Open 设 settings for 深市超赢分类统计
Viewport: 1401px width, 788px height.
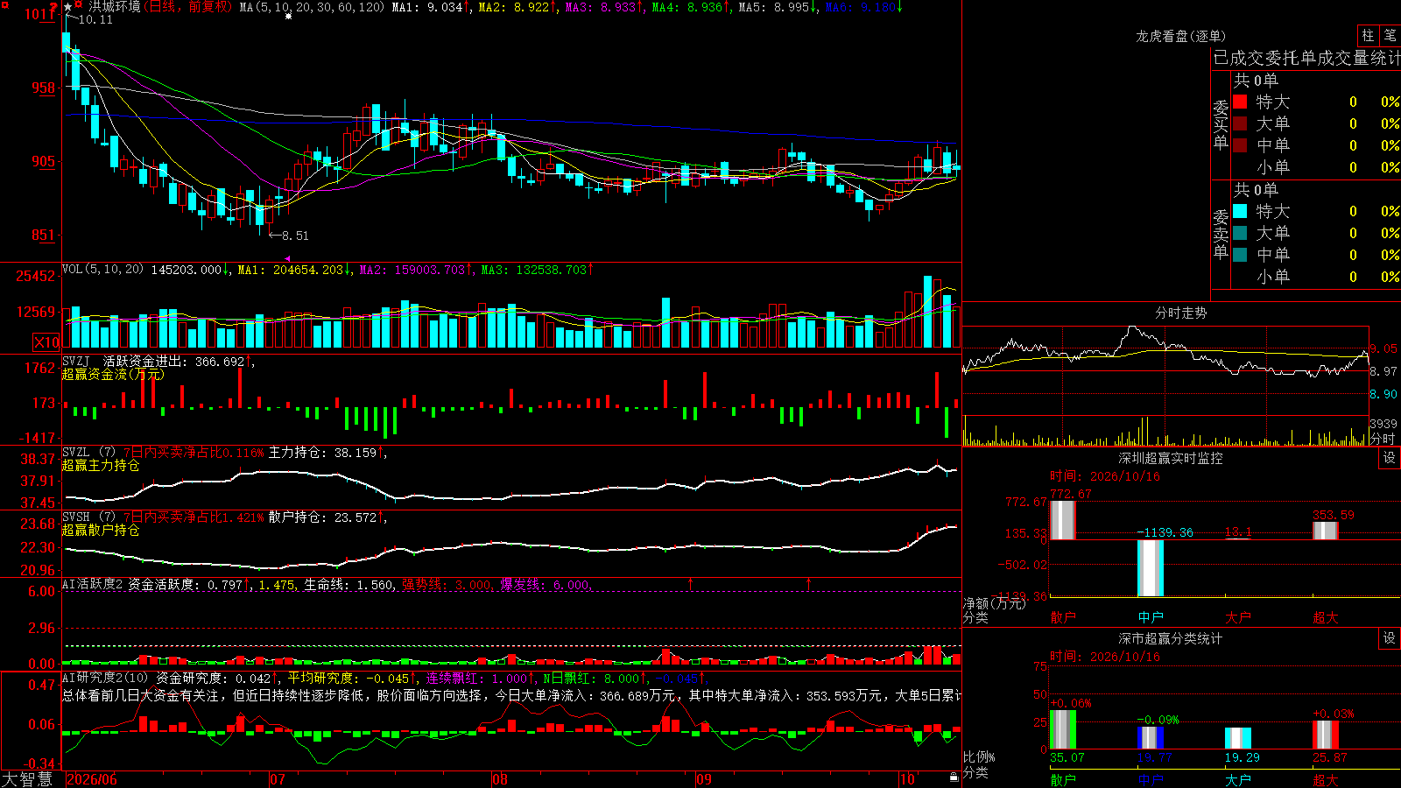coord(1390,638)
